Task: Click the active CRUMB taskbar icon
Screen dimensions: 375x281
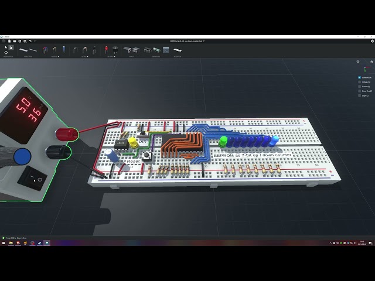Action: (47, 243)
